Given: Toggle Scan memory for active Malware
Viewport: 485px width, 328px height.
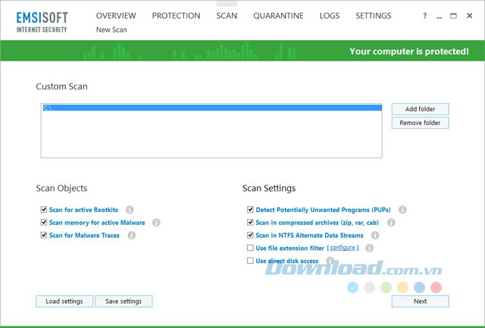Looking at the screenshot, I should 44,222.
